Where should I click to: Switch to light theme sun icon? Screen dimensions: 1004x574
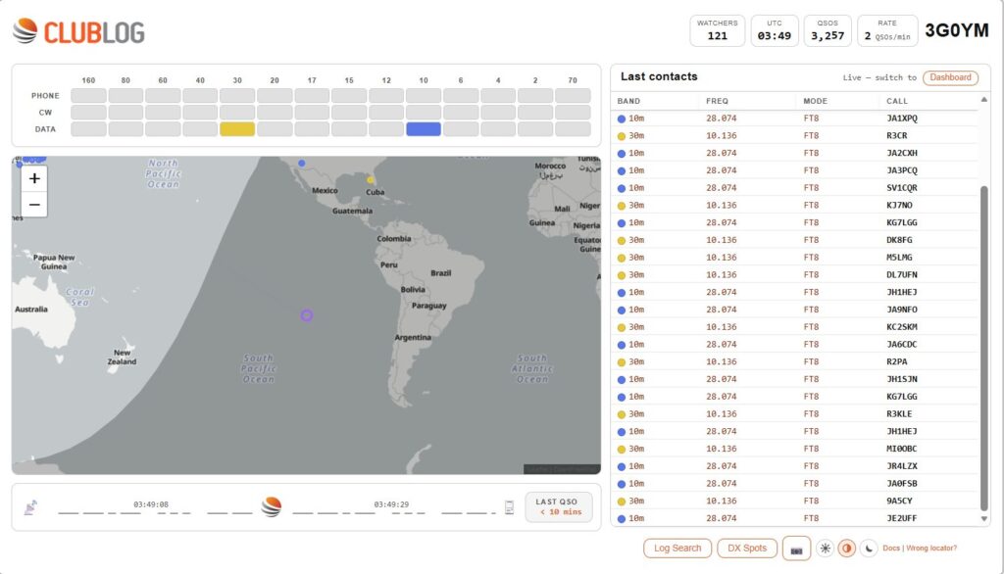coord(826,549)
